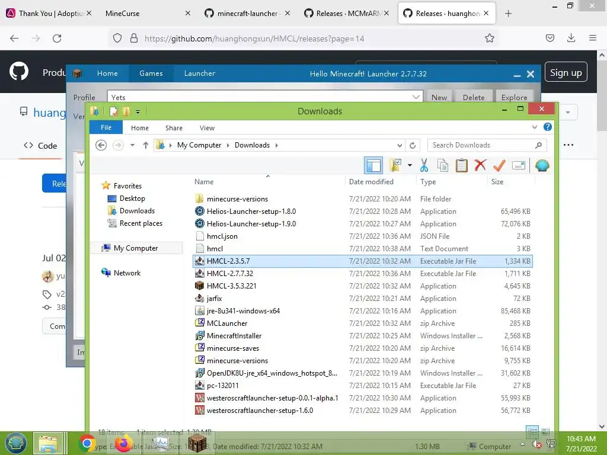Open Launcher tab in HMCL window
The image size is (607, 455).
[199, 73]
